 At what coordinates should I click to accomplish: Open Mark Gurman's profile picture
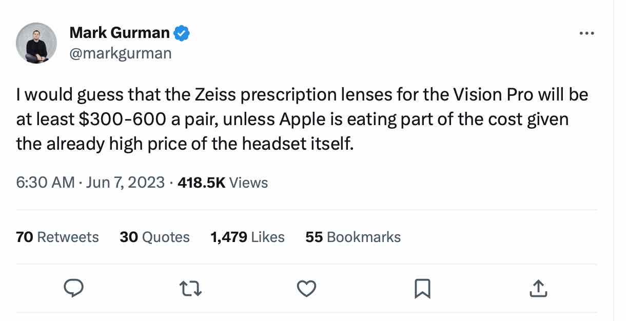coord(36,43)
